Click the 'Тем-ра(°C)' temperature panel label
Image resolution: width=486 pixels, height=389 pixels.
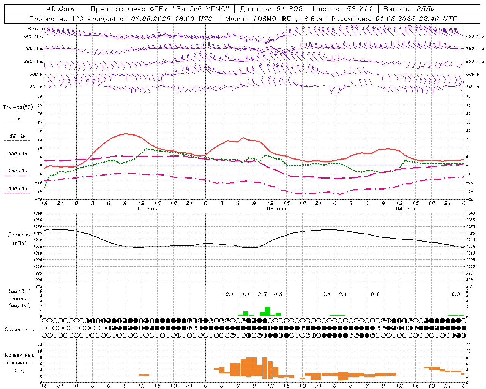click(18, 108)
